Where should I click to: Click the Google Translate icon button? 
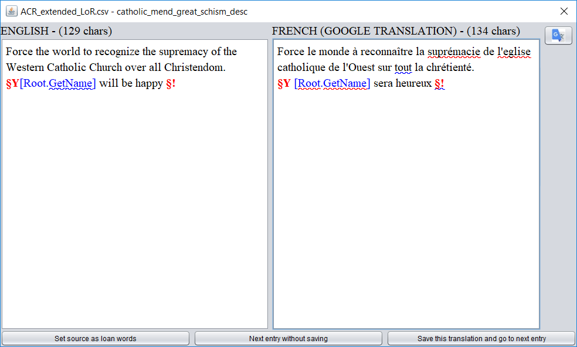[x=558, y=36]
